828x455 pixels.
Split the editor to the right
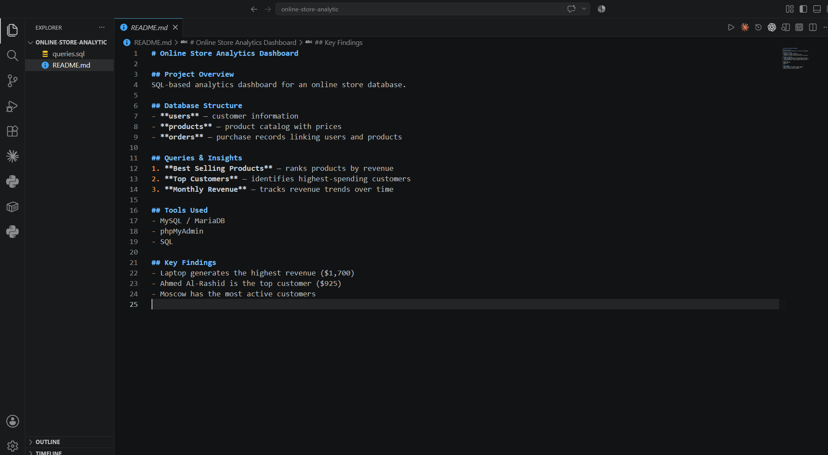813,27
